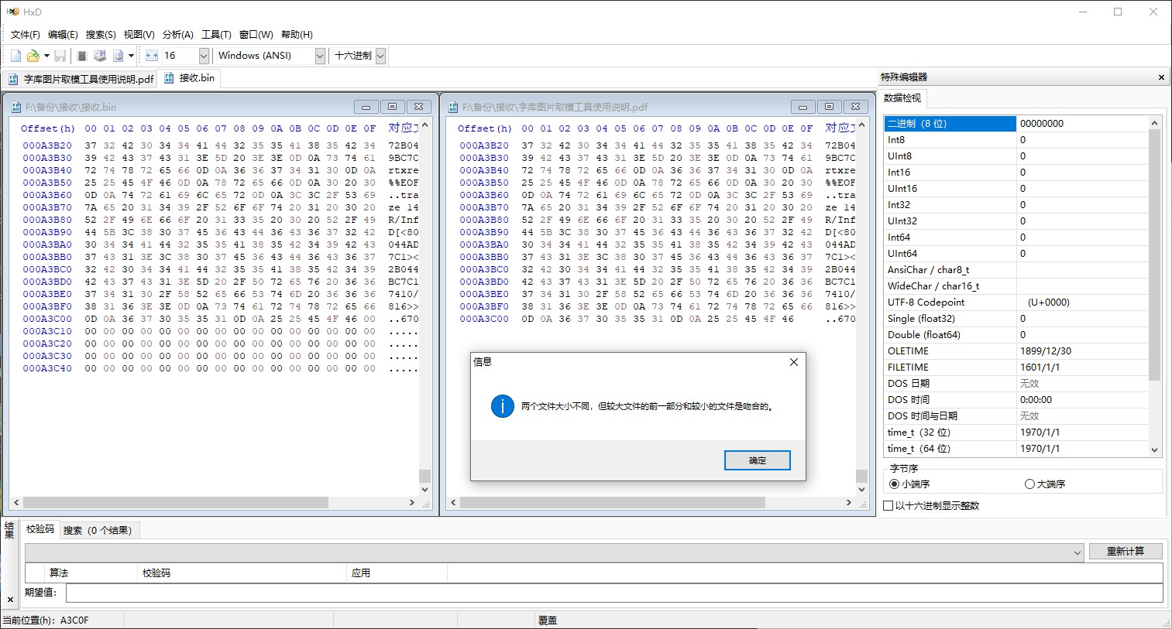Switch to the 字库图片取模工具使用说明.pdf tab
1172x629 pixels.
[x=81, y=79]
